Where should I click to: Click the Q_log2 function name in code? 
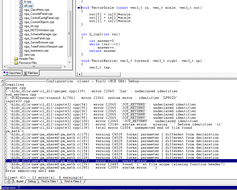pos(95,34)
